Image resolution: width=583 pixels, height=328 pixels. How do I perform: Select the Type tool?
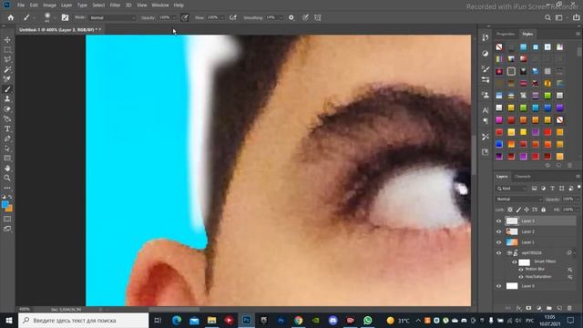pos(7,128)
